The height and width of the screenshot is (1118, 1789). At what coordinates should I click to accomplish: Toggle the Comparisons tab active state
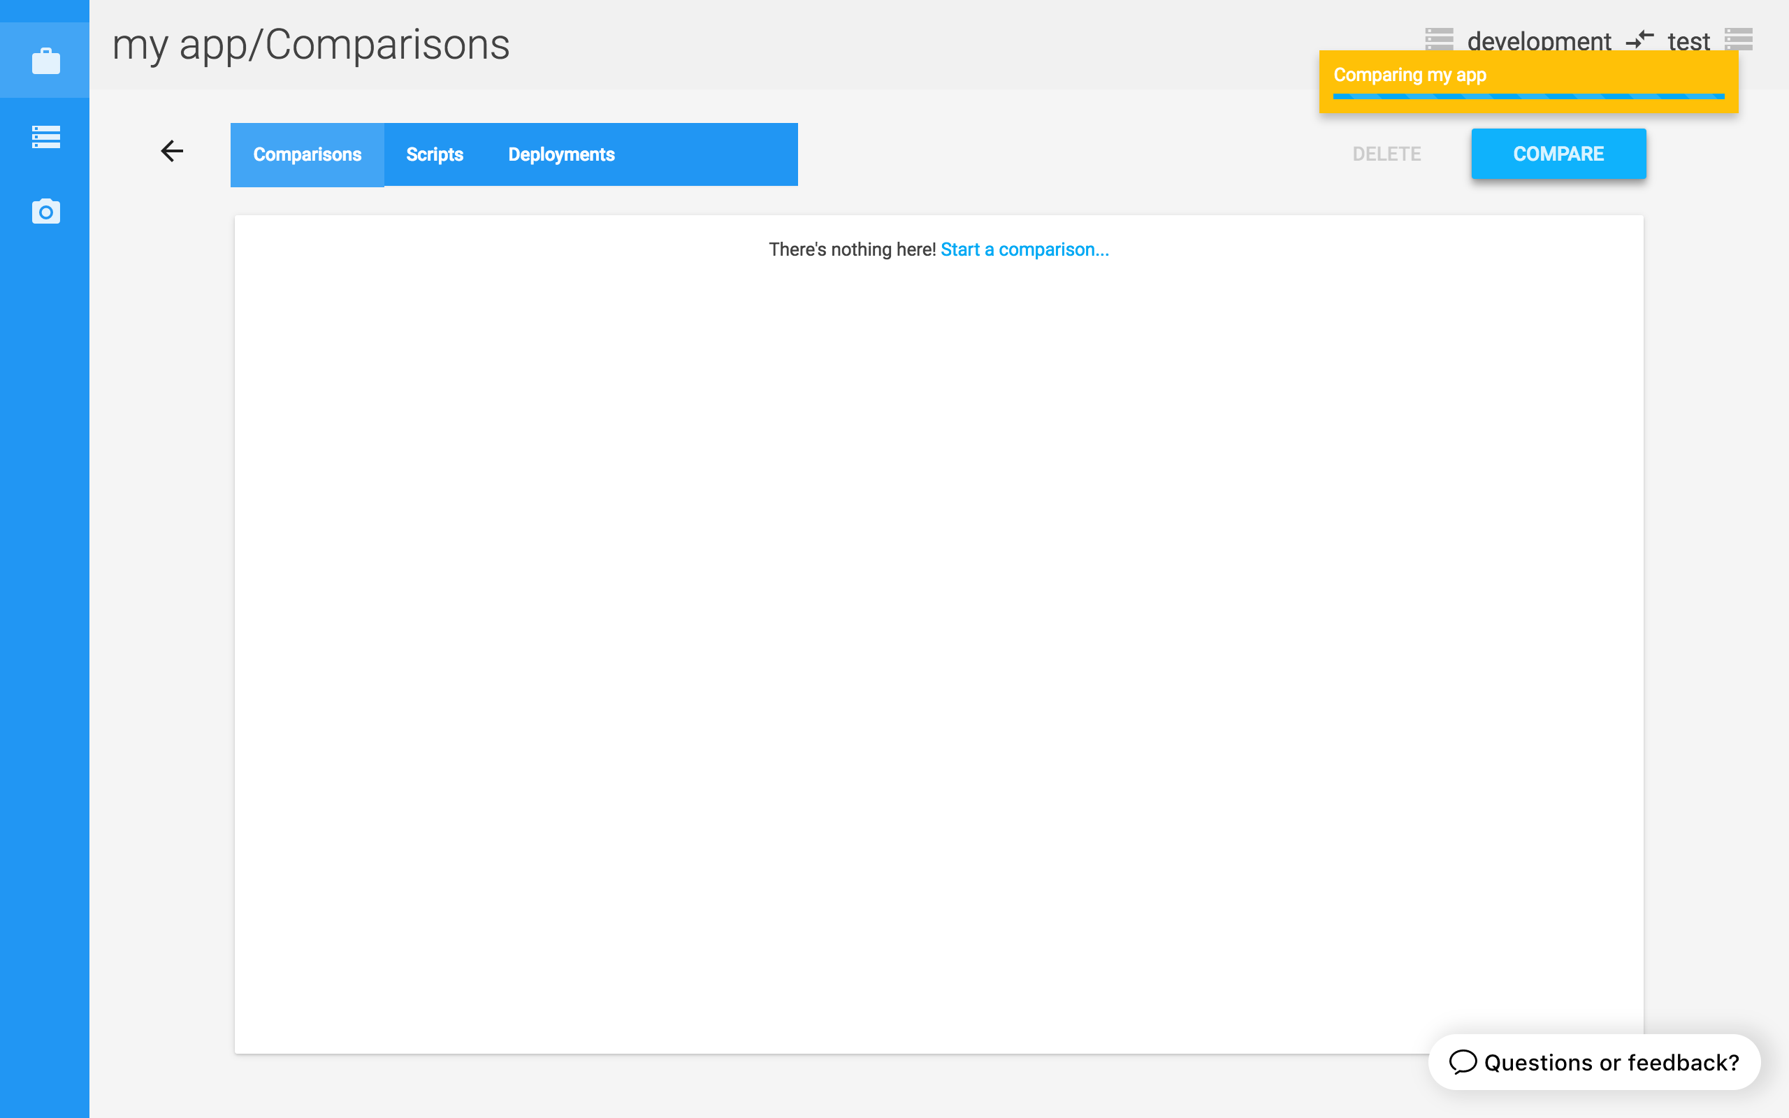click(305, 154)
